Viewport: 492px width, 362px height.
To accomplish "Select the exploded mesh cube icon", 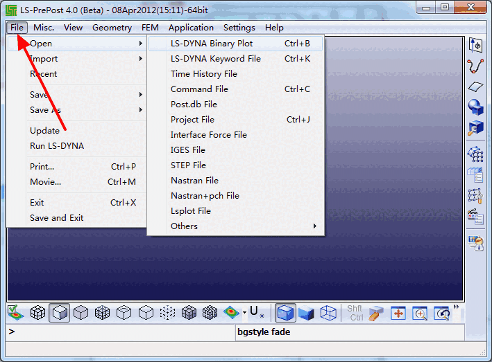I will point(210,313).
